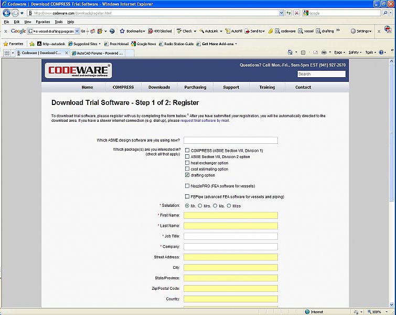Click the First Name input field
The width and height of the screenshot is (396, 315).
tap(231, 215)
